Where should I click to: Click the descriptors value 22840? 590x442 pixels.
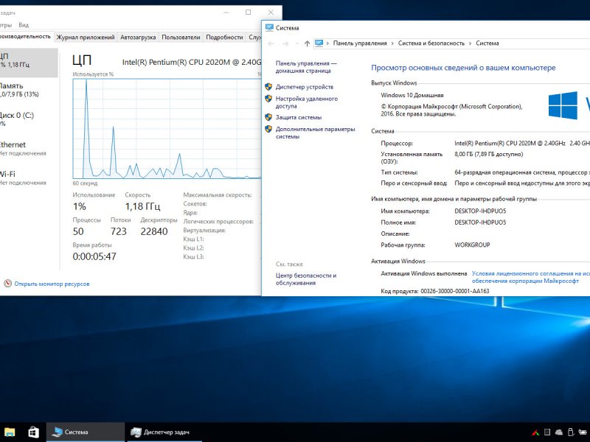click(x=154, y=231)
